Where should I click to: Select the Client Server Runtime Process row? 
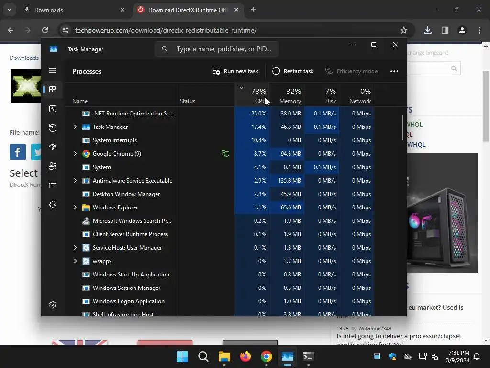click(x=220, y=234)
